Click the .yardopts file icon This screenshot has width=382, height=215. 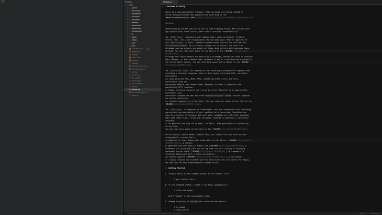[x=130, y=63]
